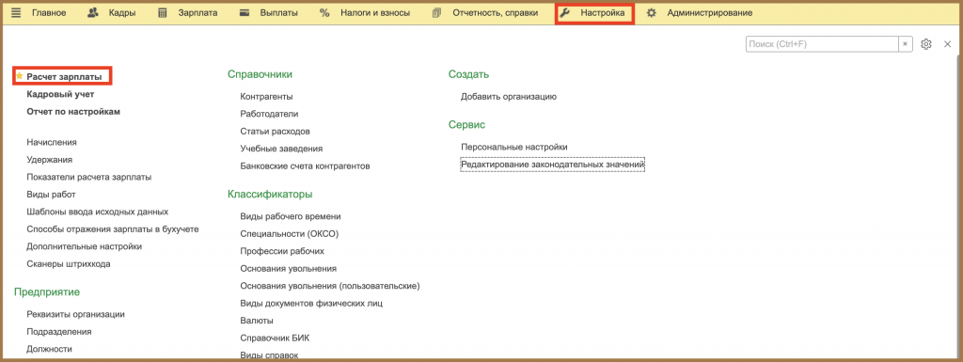Click the Сервис group heading
Image resolution: width=963 pixels, height=362 pixels.
pyautogui.click(x=466, y=124)
